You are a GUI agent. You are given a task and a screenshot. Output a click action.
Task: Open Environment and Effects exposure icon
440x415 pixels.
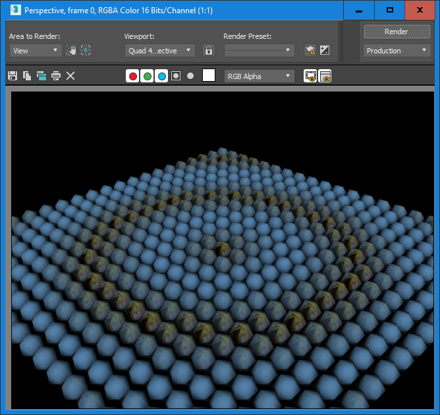click(x=325, y=50)
